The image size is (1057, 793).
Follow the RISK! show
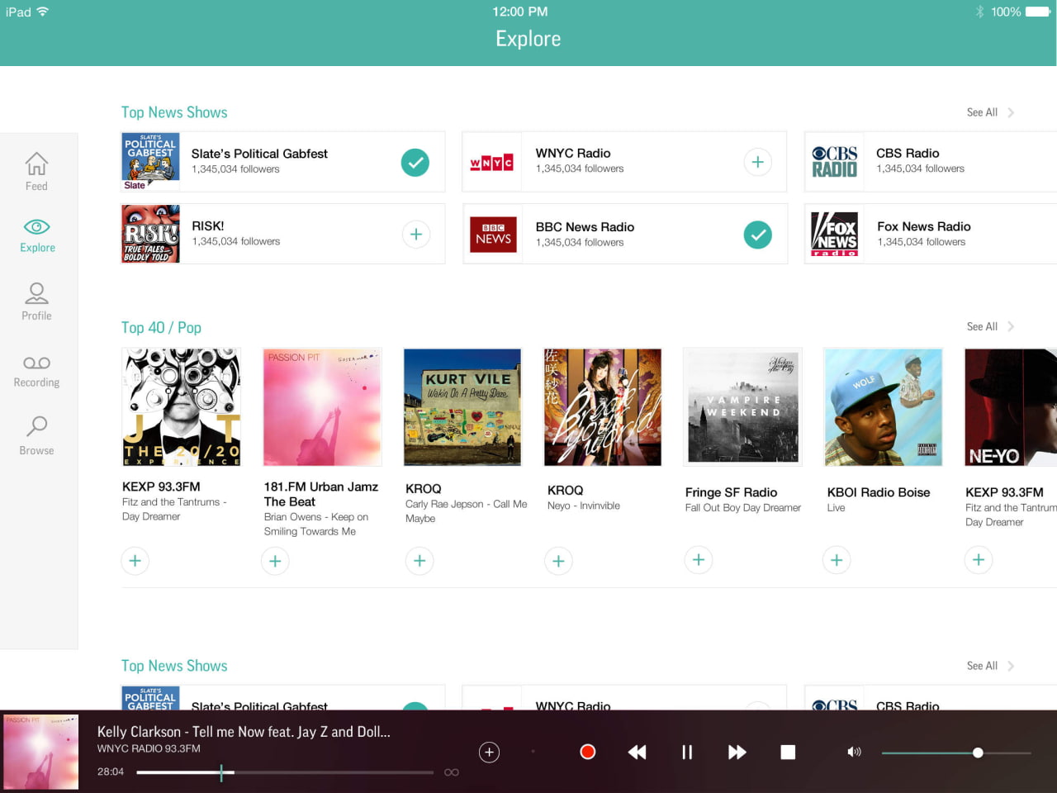415,235
